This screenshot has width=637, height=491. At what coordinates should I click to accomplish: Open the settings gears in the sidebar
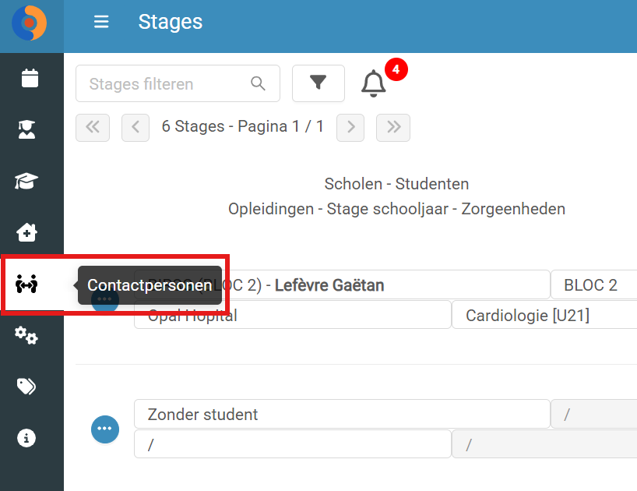[x=26, y=335]
